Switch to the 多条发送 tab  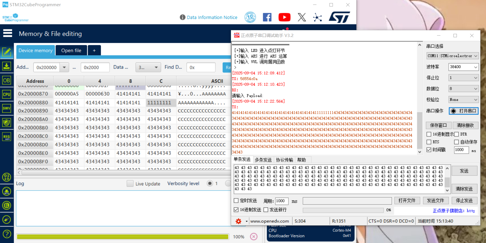tap(263, 160)
